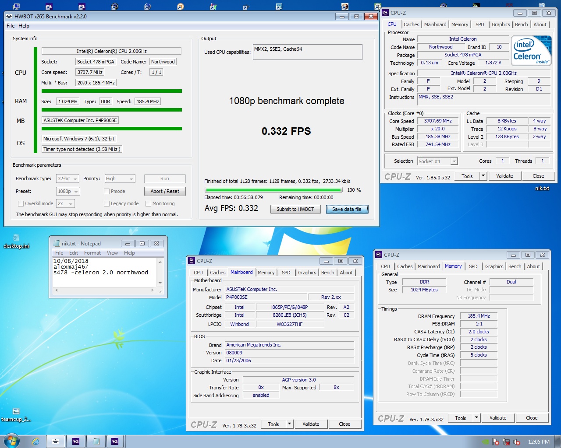The width and height of the screenshot is (561, 448).
Task: Enable the Monitoring checkbox
Action: pos(148,203)
